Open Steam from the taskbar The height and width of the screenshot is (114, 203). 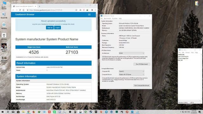(x=91, y=112)
